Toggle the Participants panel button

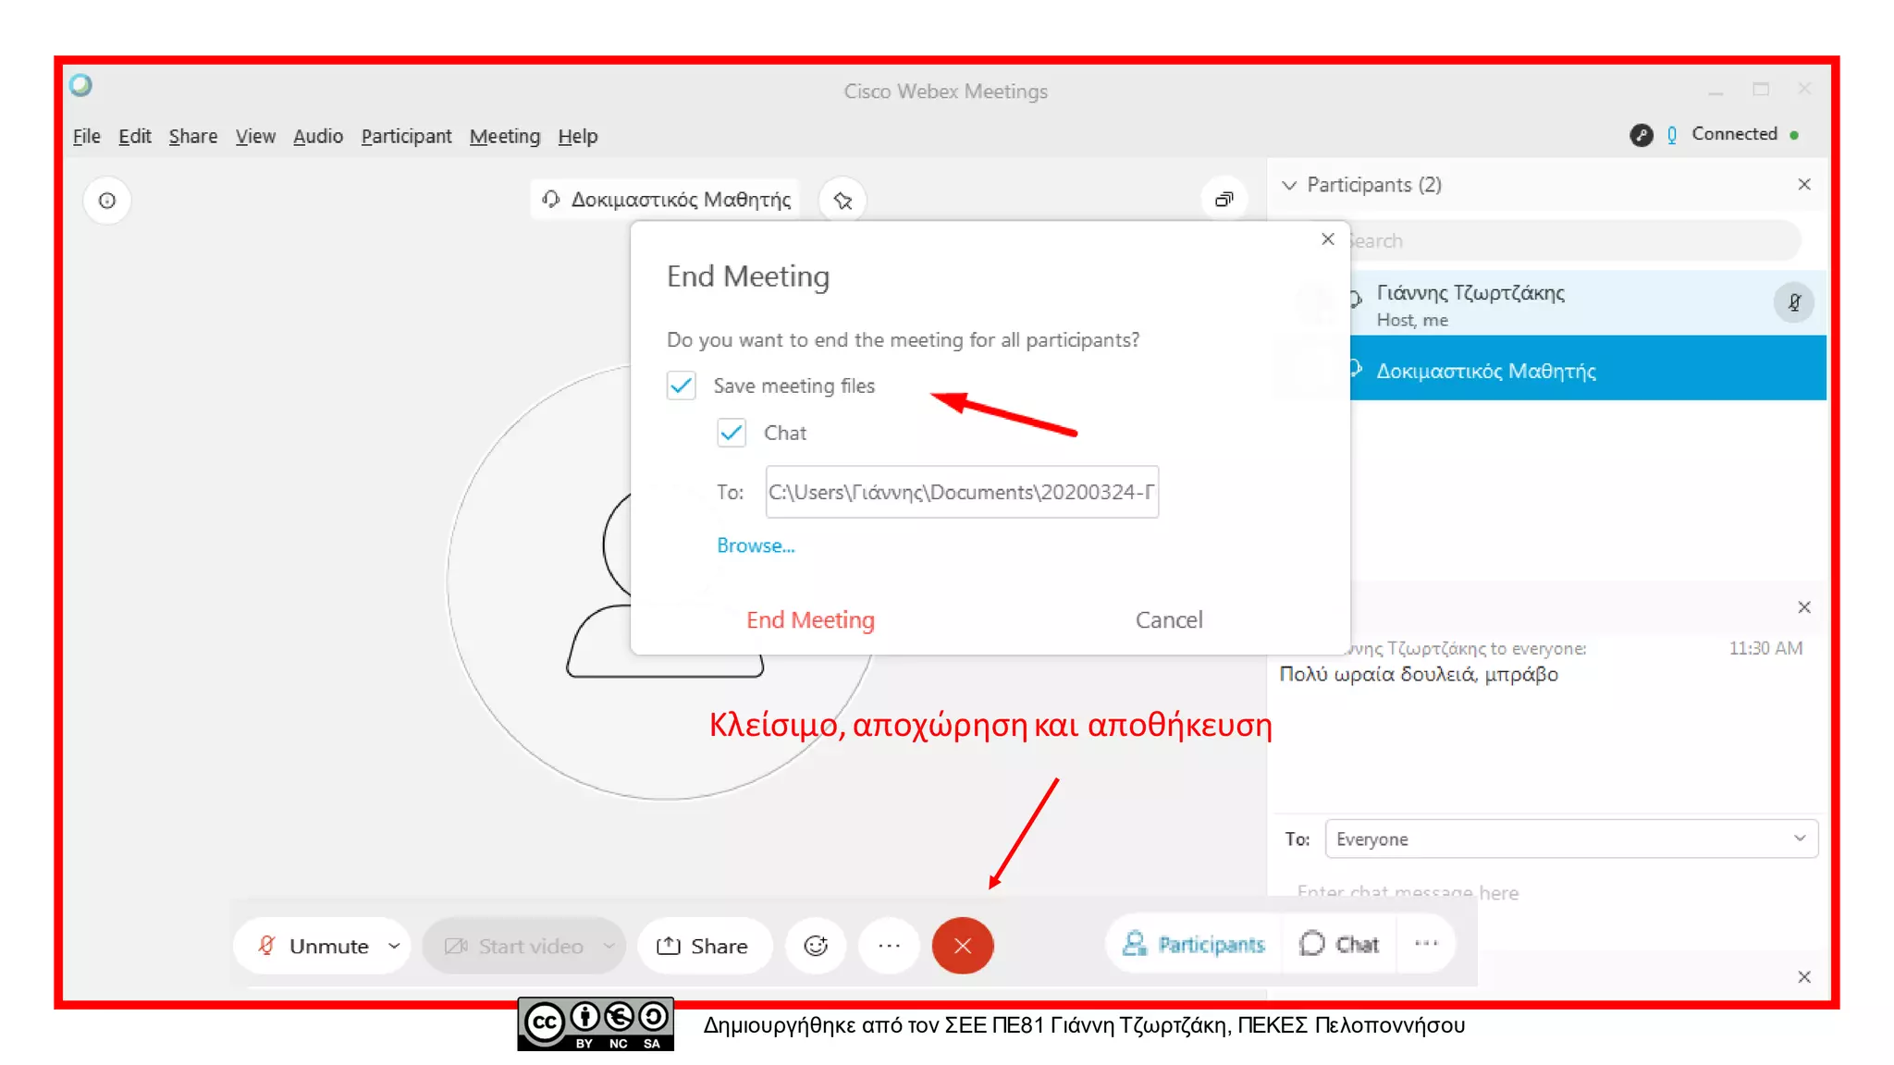pyautogui.click(x=1194, y=944)
